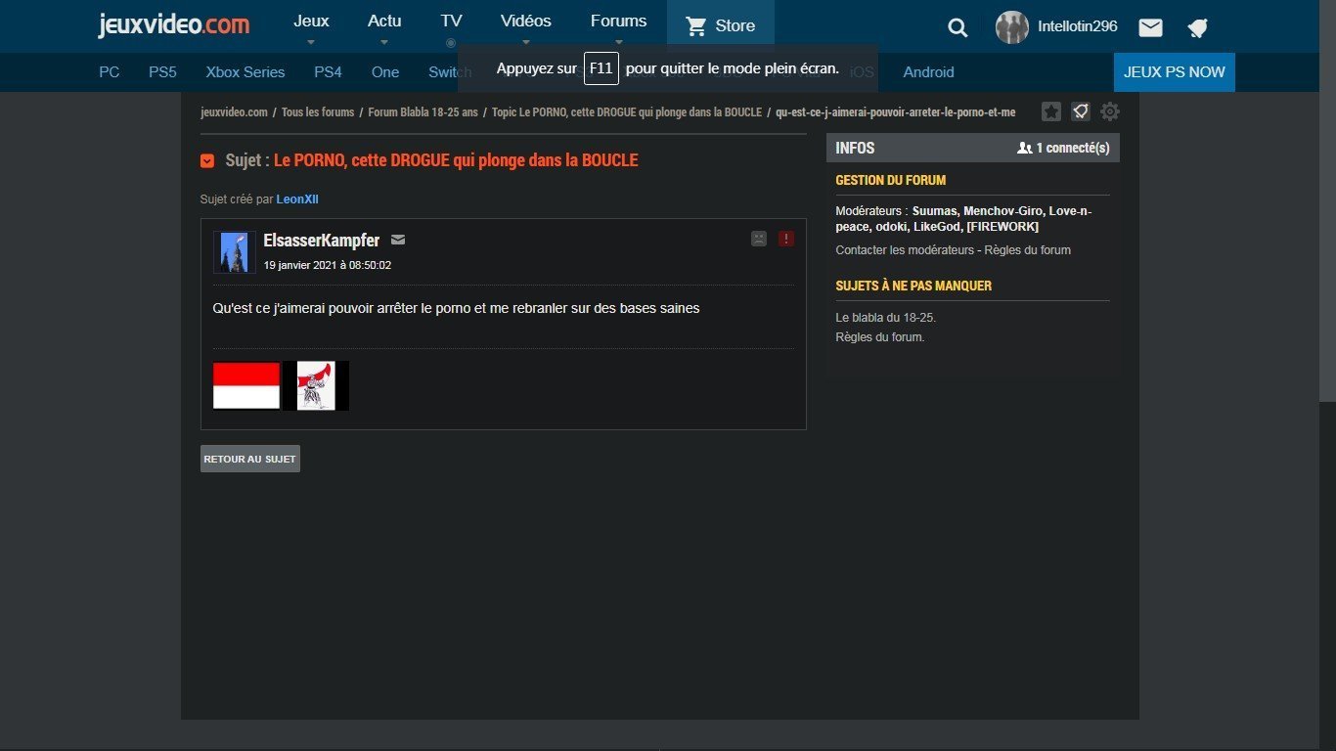Open the search magnifying glass
1336x751 pixels.
[x=957, y=27]
